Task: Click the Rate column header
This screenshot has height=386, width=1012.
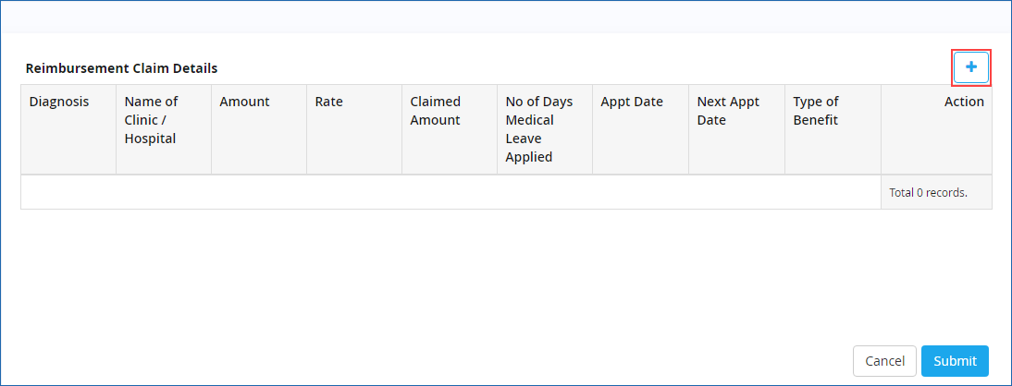Action: tap(354, 129)
